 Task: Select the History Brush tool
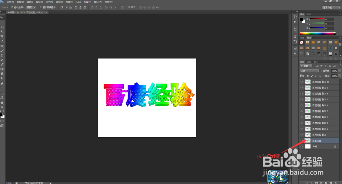point(2,60)
